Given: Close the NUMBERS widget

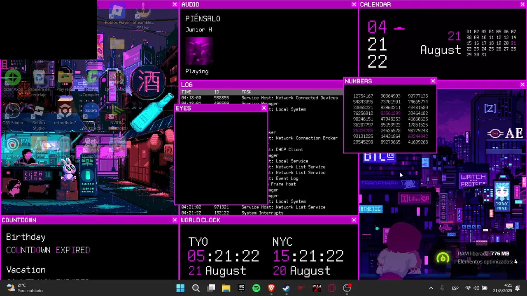Looking at the screenshot, I should [433, 81].
